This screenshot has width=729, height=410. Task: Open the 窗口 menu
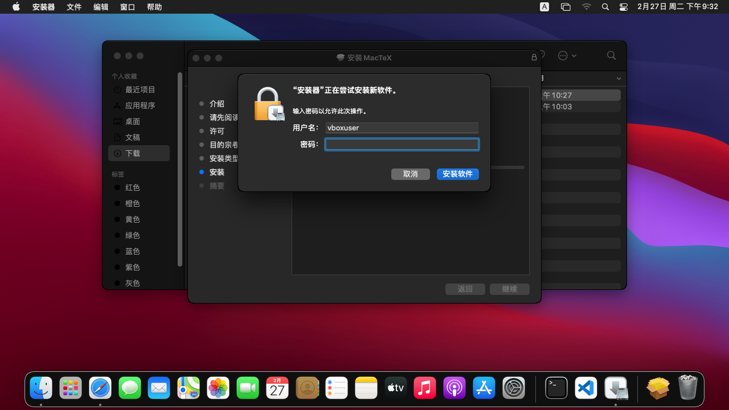pos(128,7)
